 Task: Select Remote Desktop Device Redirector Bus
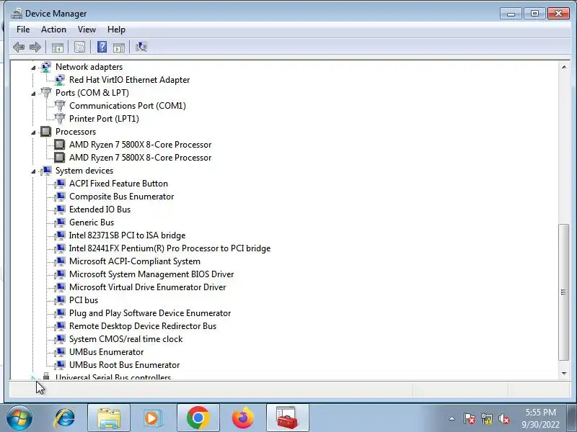tap(143, 326)
